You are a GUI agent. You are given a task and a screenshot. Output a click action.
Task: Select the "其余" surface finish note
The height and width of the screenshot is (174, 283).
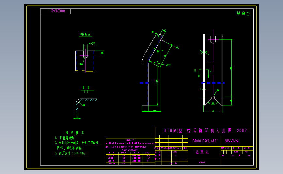tap(243, 13)
